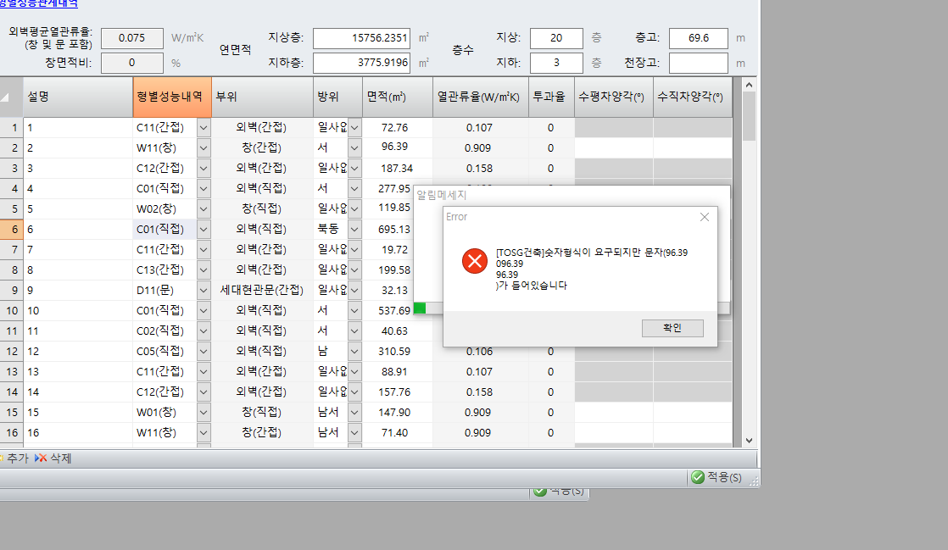Click the 지상층 area input field
The height and width of the screenshot is (550, 948).
pyautogui.click(x=361, y=38)
